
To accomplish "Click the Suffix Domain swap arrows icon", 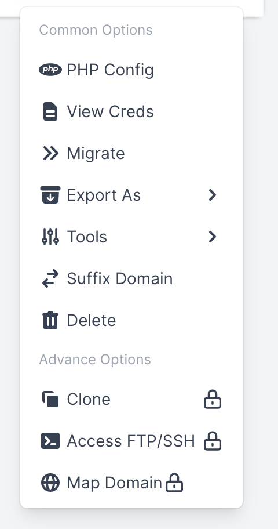I will [x=50, y=278].
